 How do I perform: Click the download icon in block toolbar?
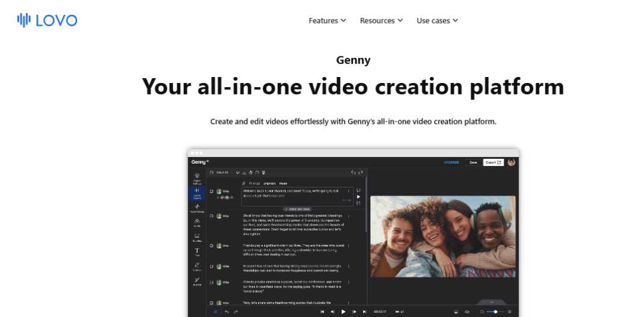[245, 173]
